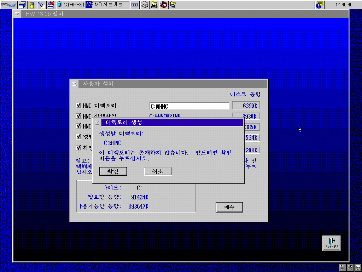Click the 6390K disk size value
362x272 pixels.
pyautogui.click(x=250, y=106)
